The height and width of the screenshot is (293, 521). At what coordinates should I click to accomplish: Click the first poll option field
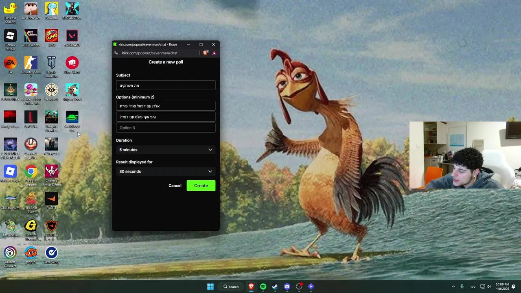tap(166, 106)
